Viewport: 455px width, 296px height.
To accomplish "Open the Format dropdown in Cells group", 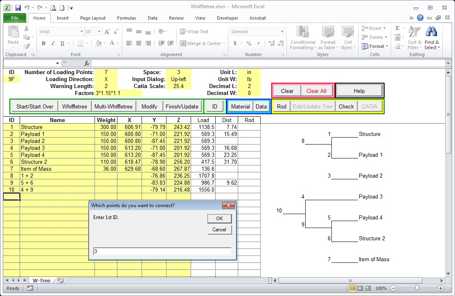I will pos(375,46).
